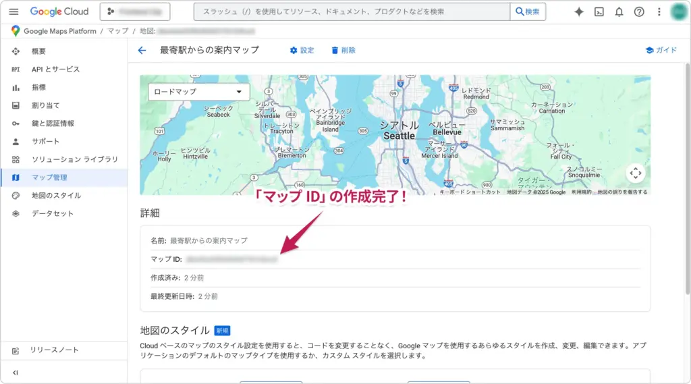The image size is (691, 384).
Task: Select the blurred マップ ID value
Action: [232, 259]
